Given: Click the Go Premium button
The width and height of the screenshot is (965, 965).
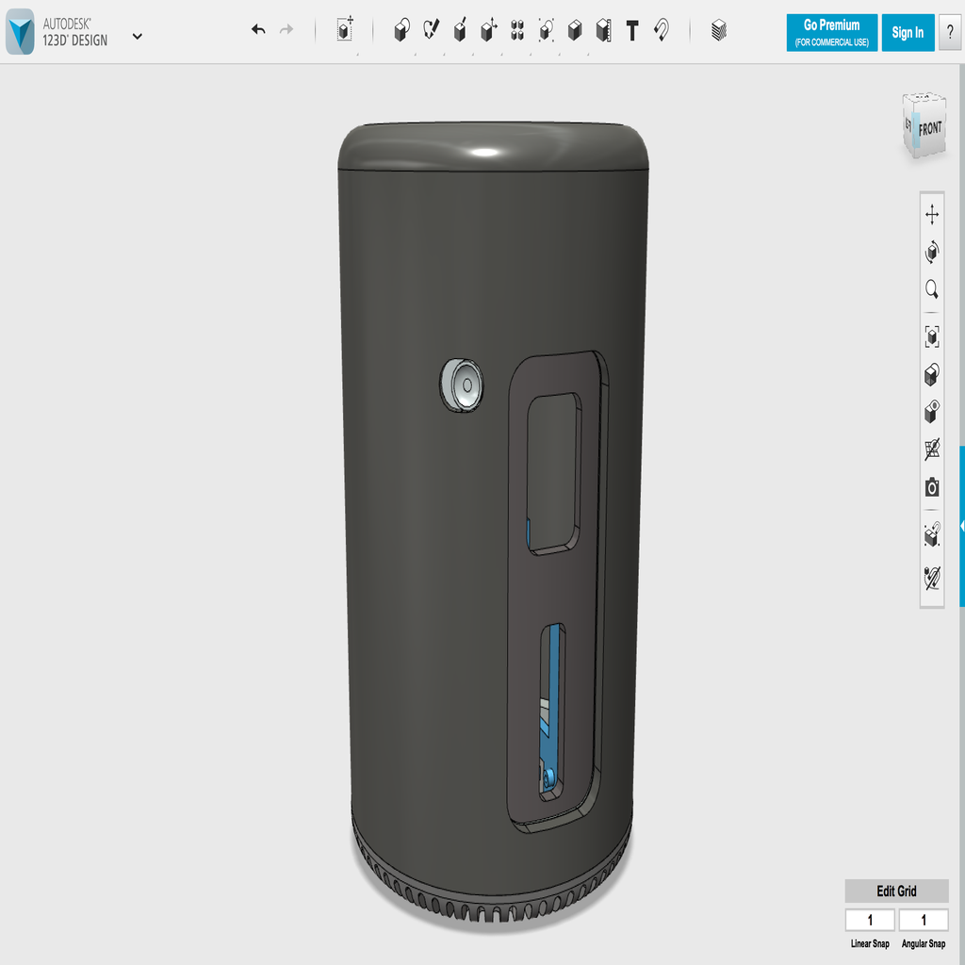Looking at the screenshot, I should pyautogui.click(x=831, y=33).
